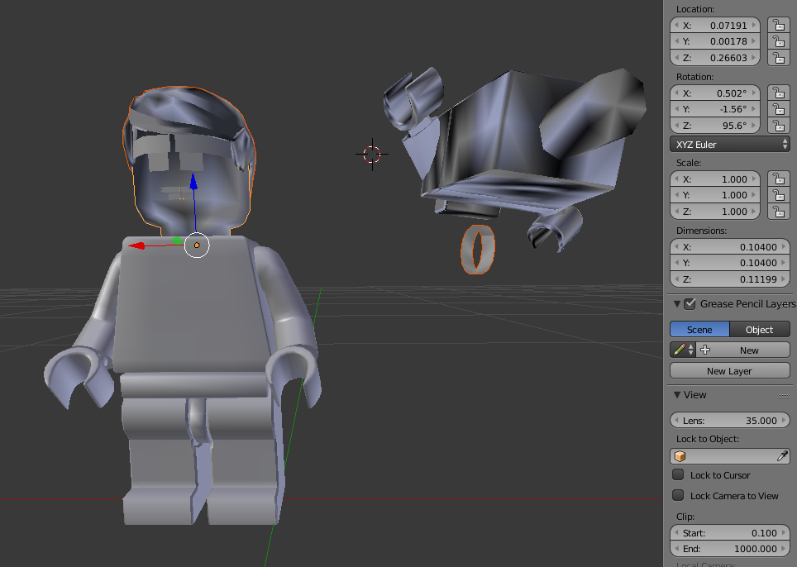Open the XYZ Euler rotation mode dropdown
The height and width of the screenshot is (567, 797).
click(729, 145)
